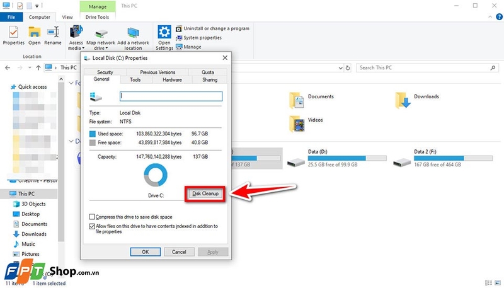Collapse the ribbon with the chevron
Image resolution: width=504 pixels, height=288 pixels.
pyautogui.click(x=490, y=17)
